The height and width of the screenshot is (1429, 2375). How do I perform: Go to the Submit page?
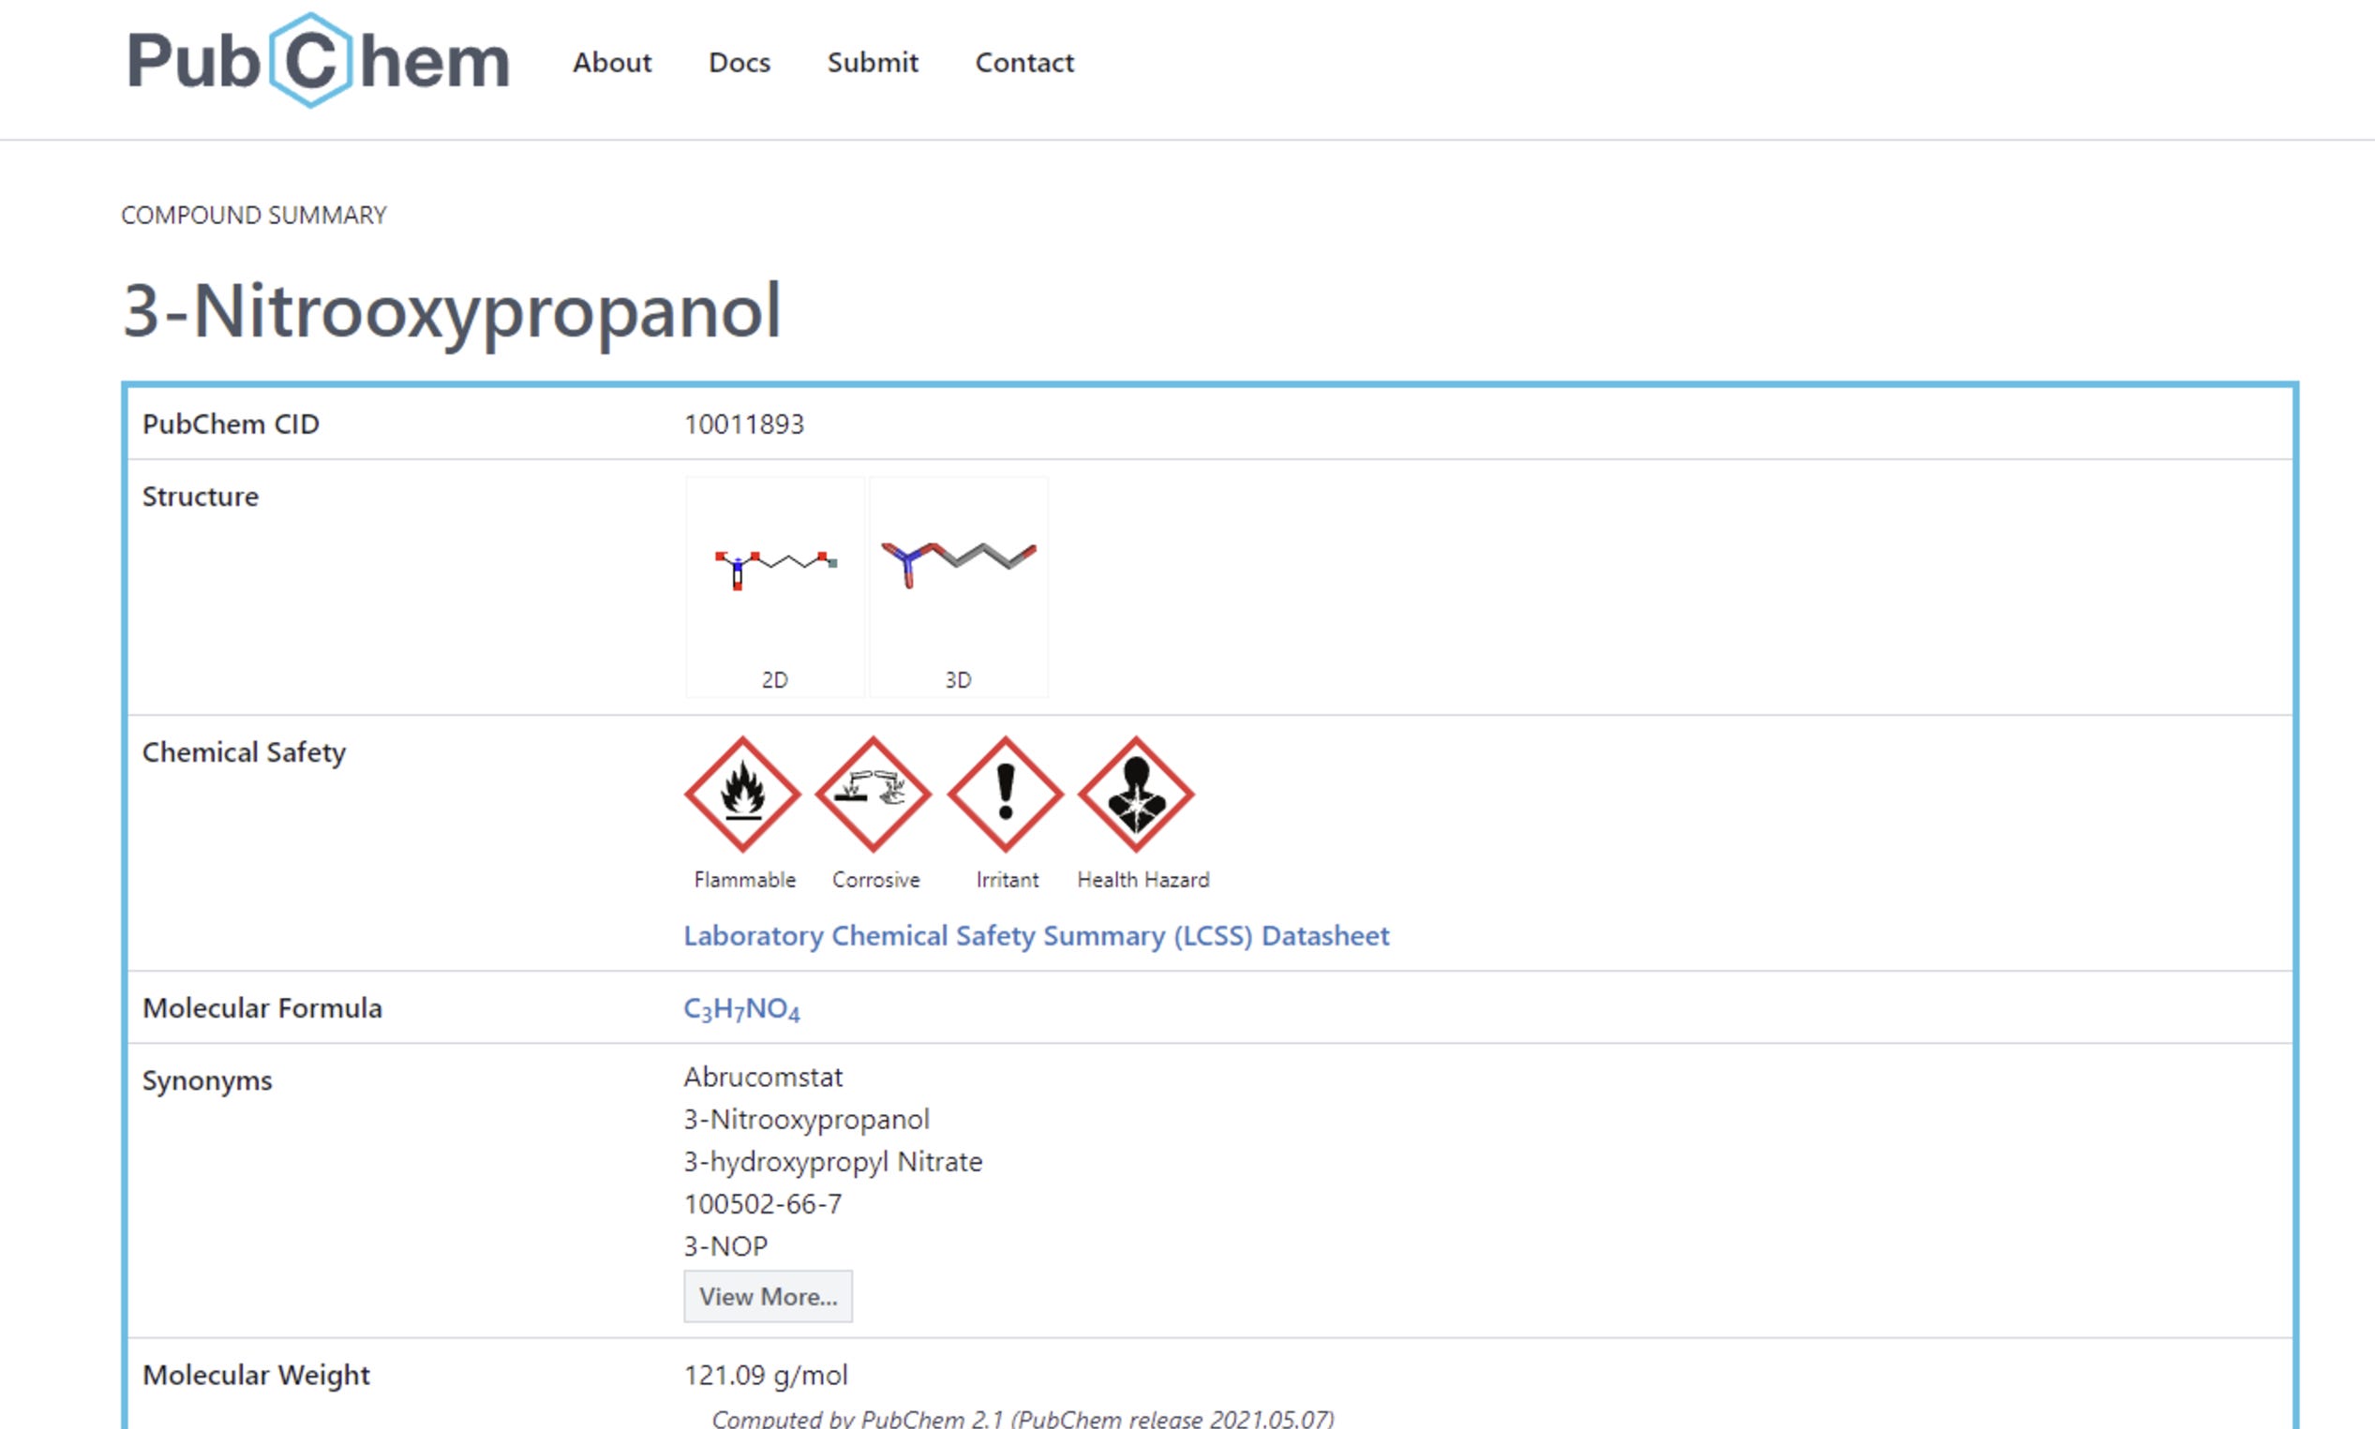tap(873, 63)
